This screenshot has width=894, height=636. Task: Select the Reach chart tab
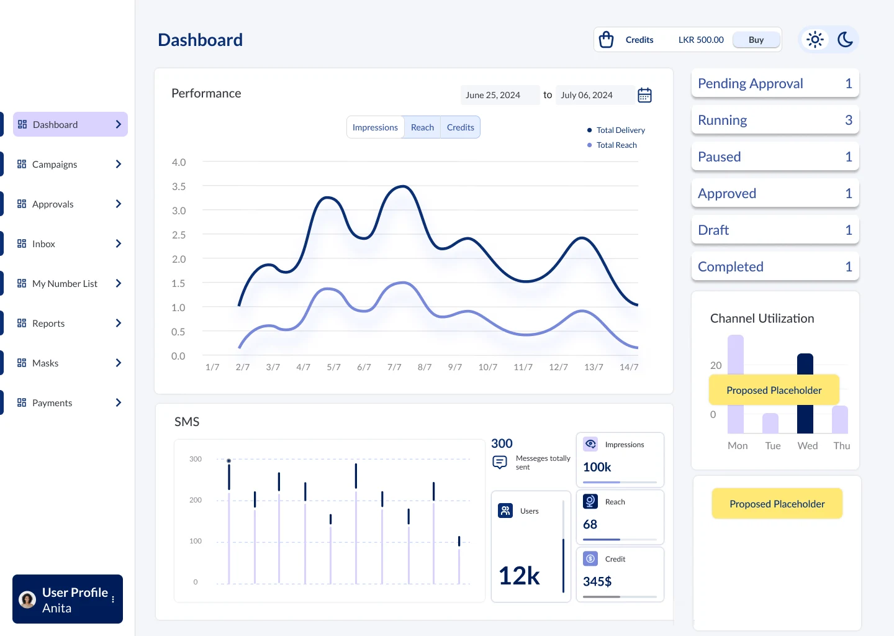pos(422,127)
